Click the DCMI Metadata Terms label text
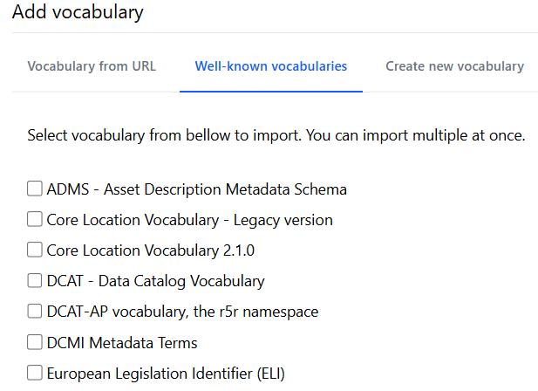This screenshot has width=538, height=391. point(122,342)
